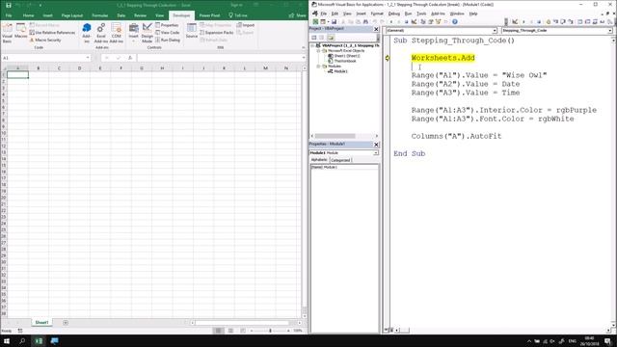
Task: Click Run Dialog in the ribbon
Action: click(x=168, y=40)
